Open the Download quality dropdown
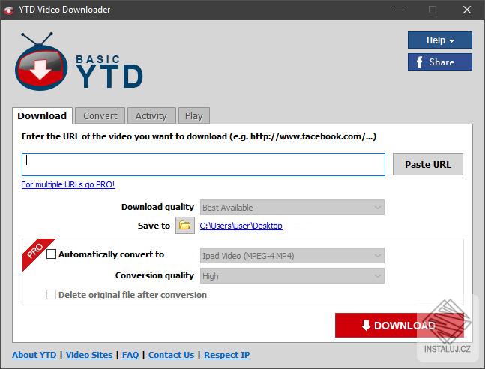The image size is (485, 369). tap(292, 208)
